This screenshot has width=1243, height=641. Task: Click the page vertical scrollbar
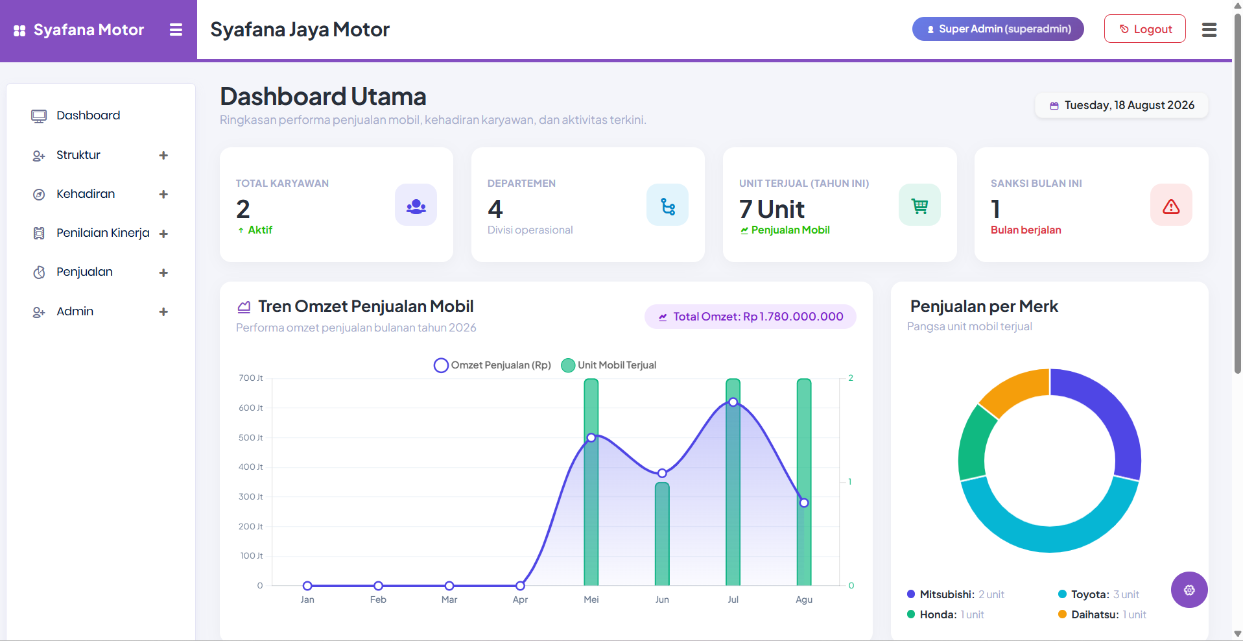1238,195
